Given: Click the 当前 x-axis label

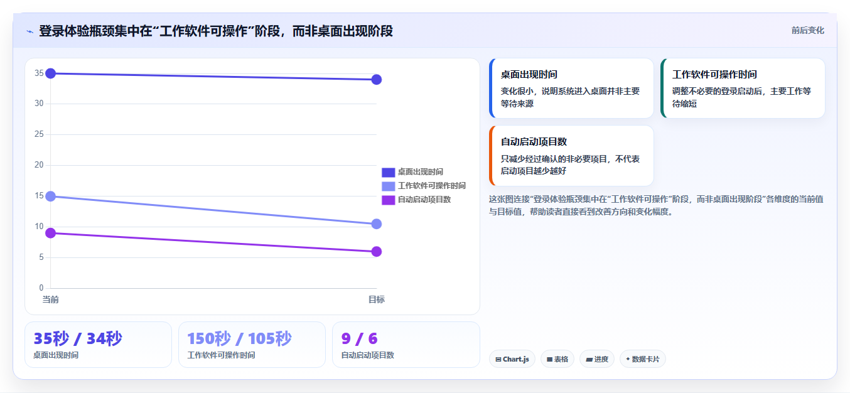Looking at the screenshot, I should pos(51,299).
